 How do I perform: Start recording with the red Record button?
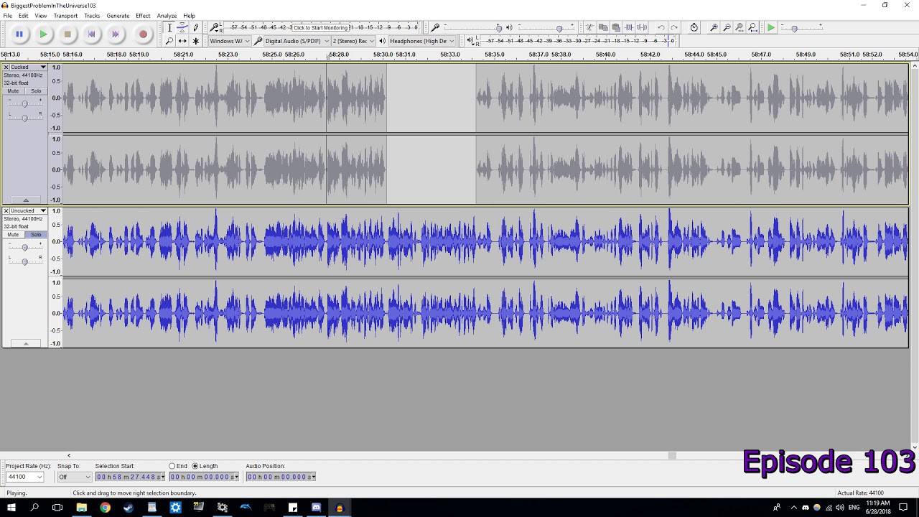point(143,34)
